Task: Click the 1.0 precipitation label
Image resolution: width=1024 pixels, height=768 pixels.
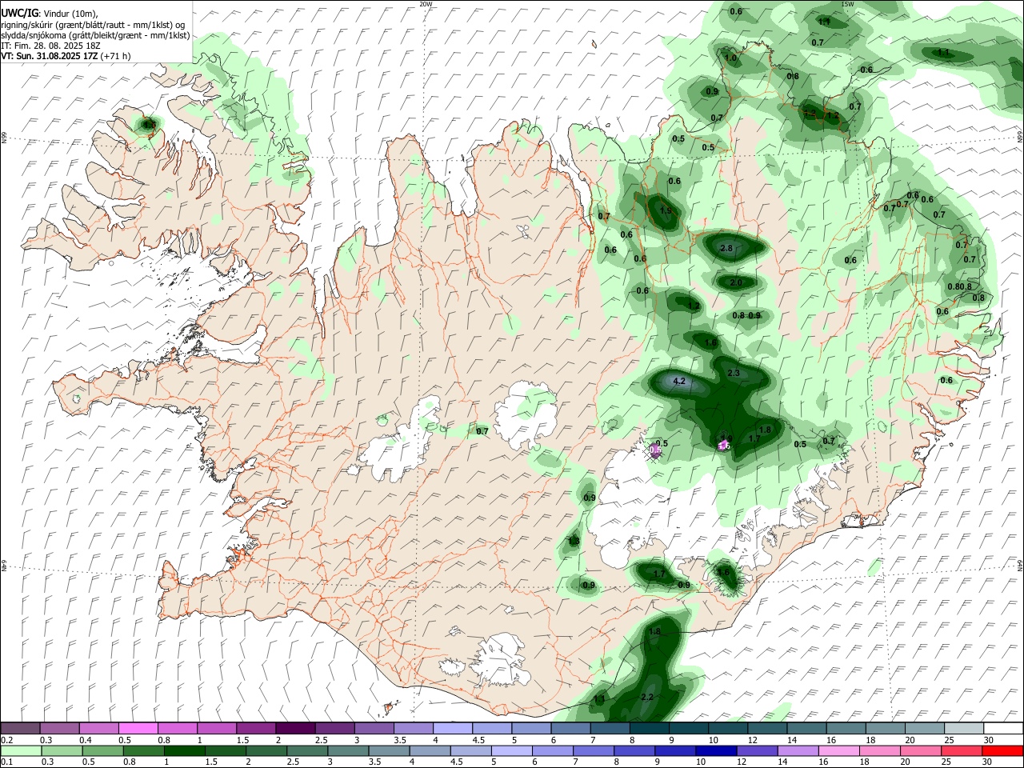Action: click(730, 58)
